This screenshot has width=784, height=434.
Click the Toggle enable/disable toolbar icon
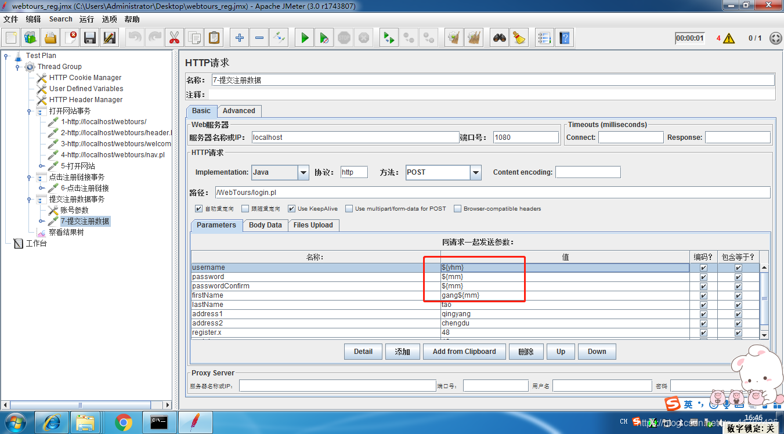[279, 38]
